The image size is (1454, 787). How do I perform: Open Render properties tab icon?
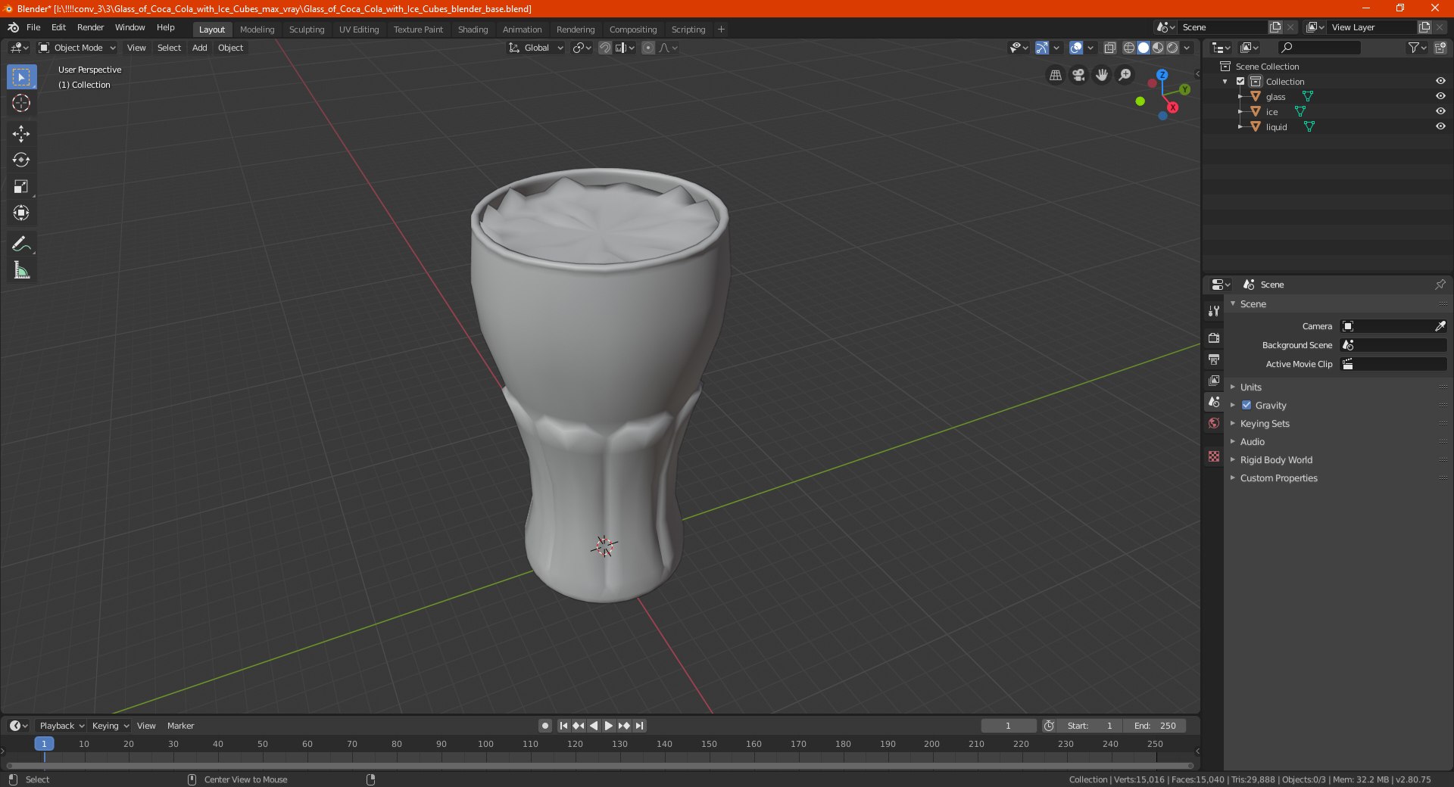tap(1214, 338)
